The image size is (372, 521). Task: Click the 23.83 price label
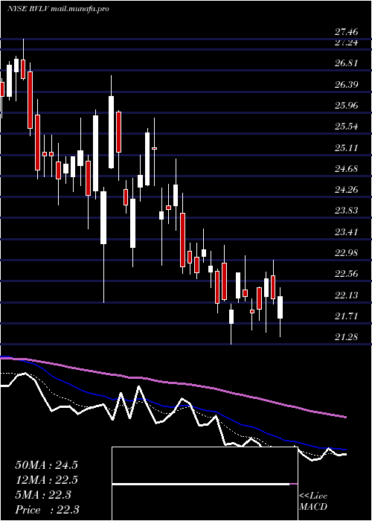347,211
